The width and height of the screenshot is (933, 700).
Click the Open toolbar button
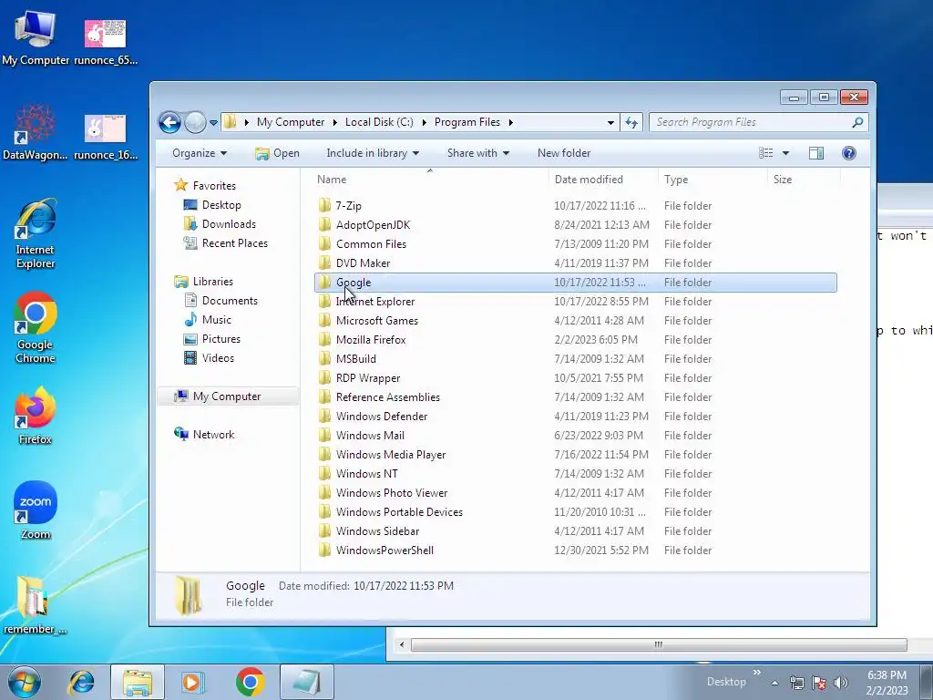277,153
